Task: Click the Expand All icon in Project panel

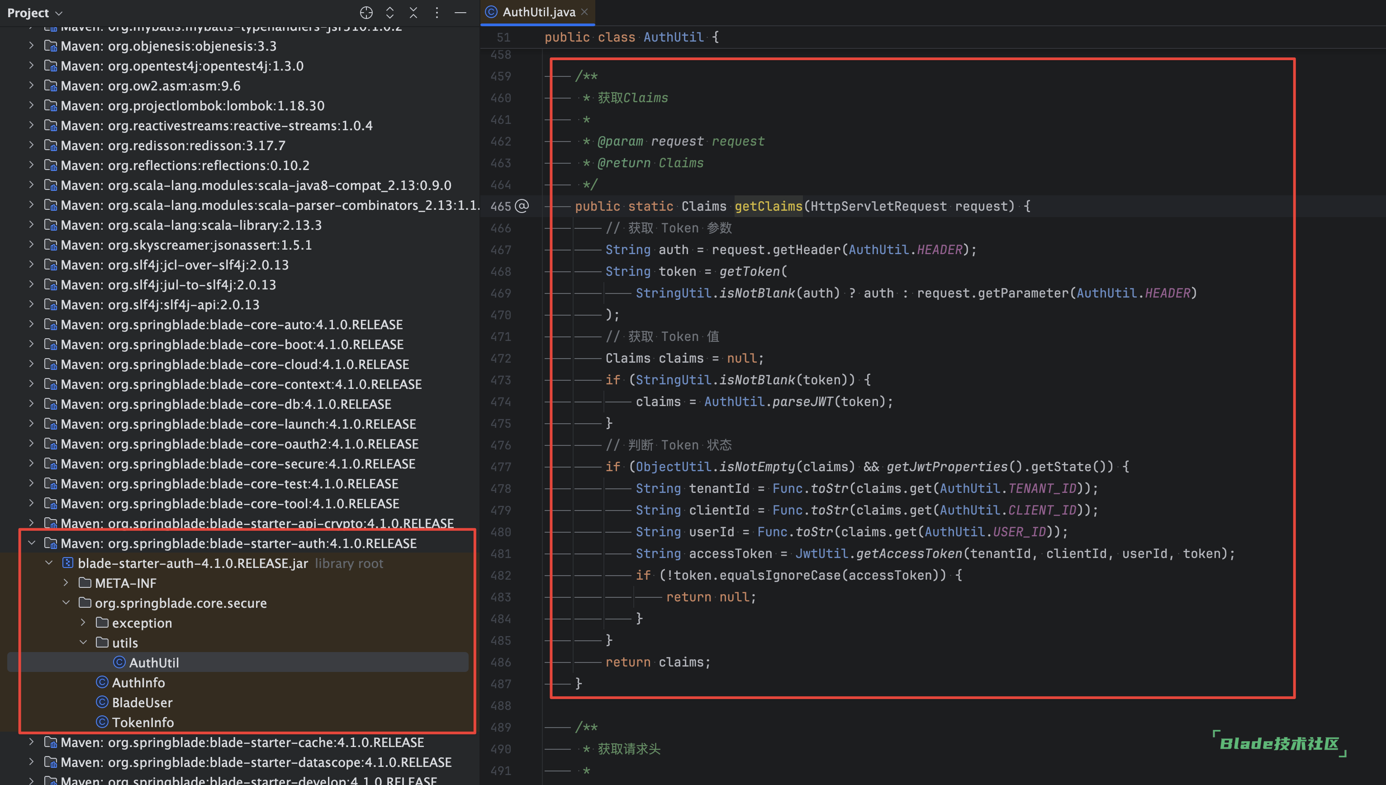Action: 390,12
